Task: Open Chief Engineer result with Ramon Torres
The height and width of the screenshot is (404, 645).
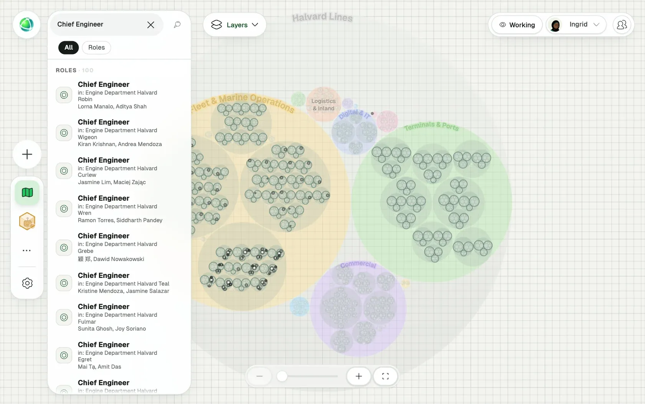Action: click(119, 209)
